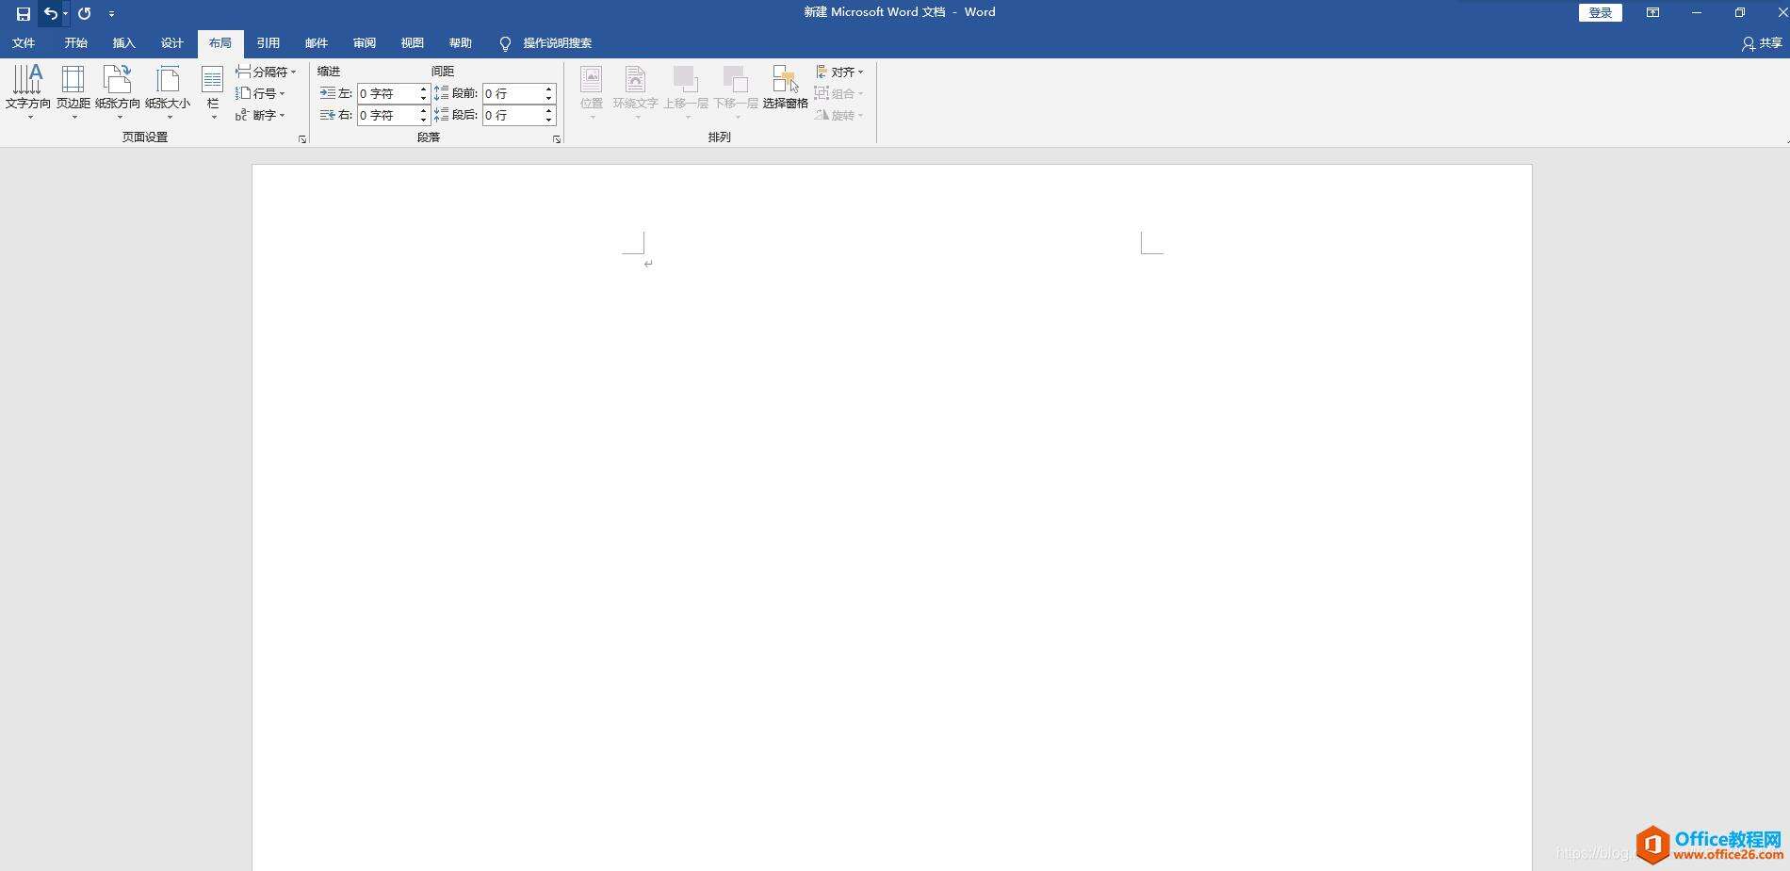This screenshot has width=1790, height=871.
Task: Click the 共享 share button
Action: [1762, 43]
